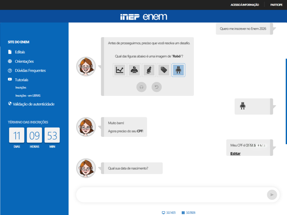Click 'Quero me inscrever no Enem 2026' message
The width and height of the screenshot is (287, 215).
point(243,29)
